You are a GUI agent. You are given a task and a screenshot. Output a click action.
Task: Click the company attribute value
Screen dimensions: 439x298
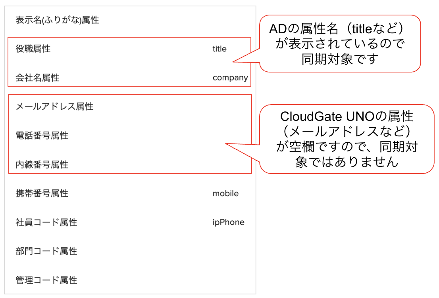(230, 78)
